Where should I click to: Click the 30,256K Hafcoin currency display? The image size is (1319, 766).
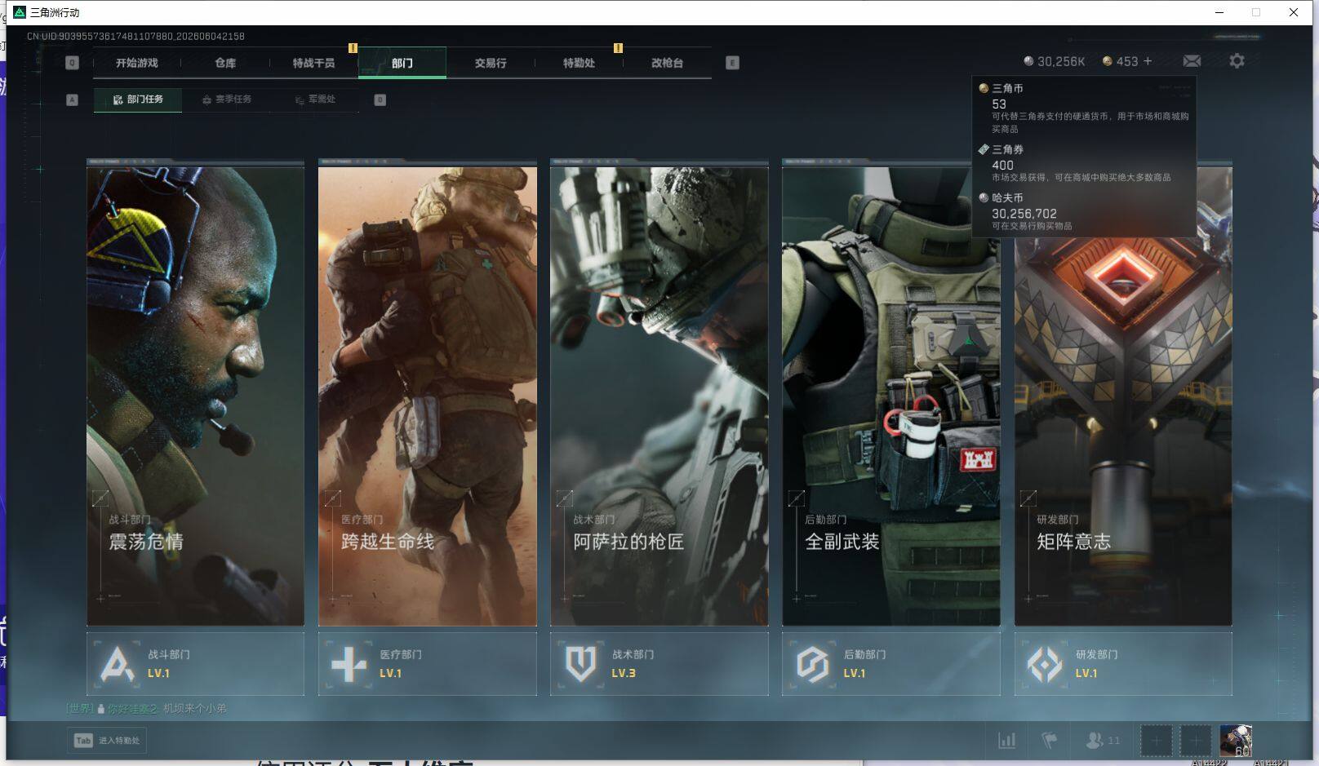coord(1055,61)
